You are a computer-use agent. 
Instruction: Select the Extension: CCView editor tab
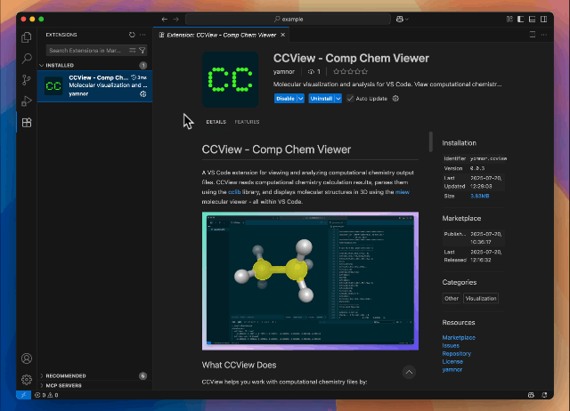coord(222,35)
